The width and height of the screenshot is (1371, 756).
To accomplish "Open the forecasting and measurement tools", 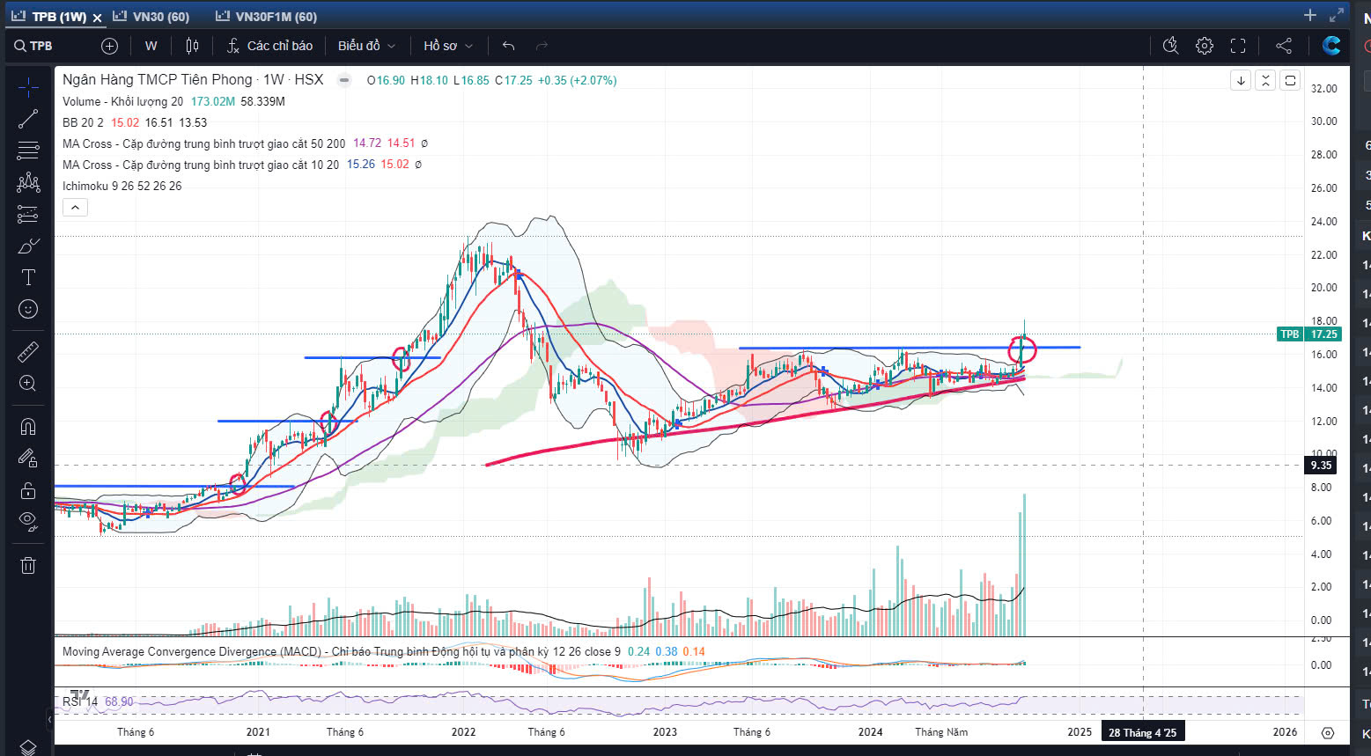I will coord(28,214).
